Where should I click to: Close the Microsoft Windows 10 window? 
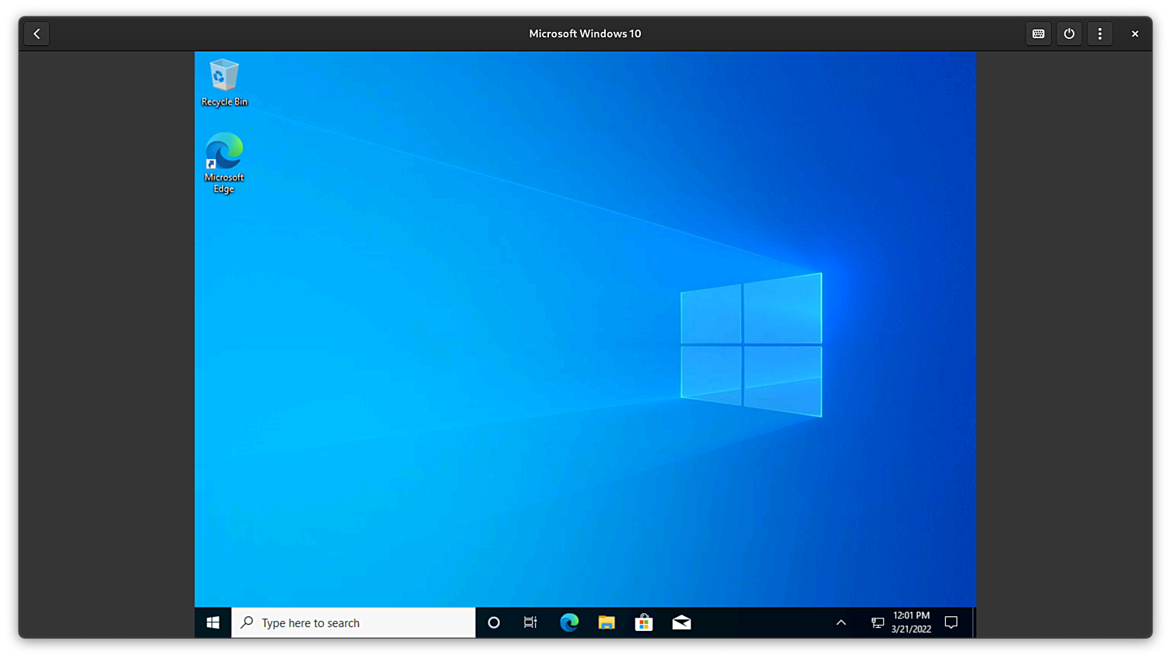(x=1134, y=33)
